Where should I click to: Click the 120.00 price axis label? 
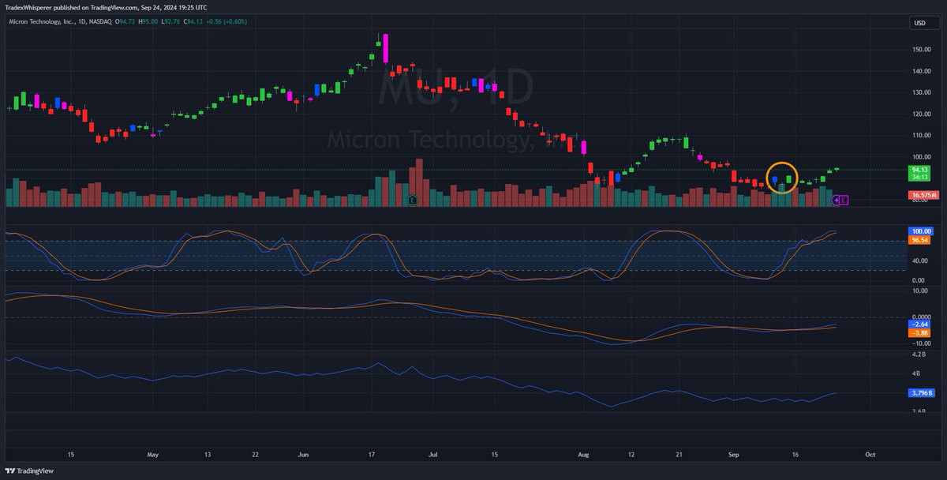point(921,114)
